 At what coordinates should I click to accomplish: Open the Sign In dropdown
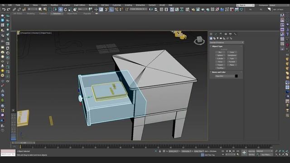coord(246,5)
